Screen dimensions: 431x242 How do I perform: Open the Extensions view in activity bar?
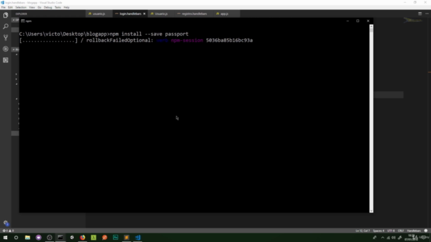[x=5, y=60]
